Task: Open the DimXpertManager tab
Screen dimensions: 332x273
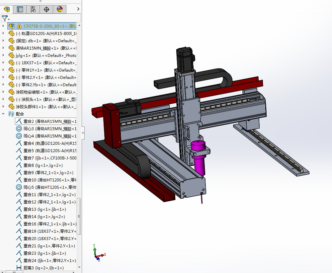Action: point(46,9)
